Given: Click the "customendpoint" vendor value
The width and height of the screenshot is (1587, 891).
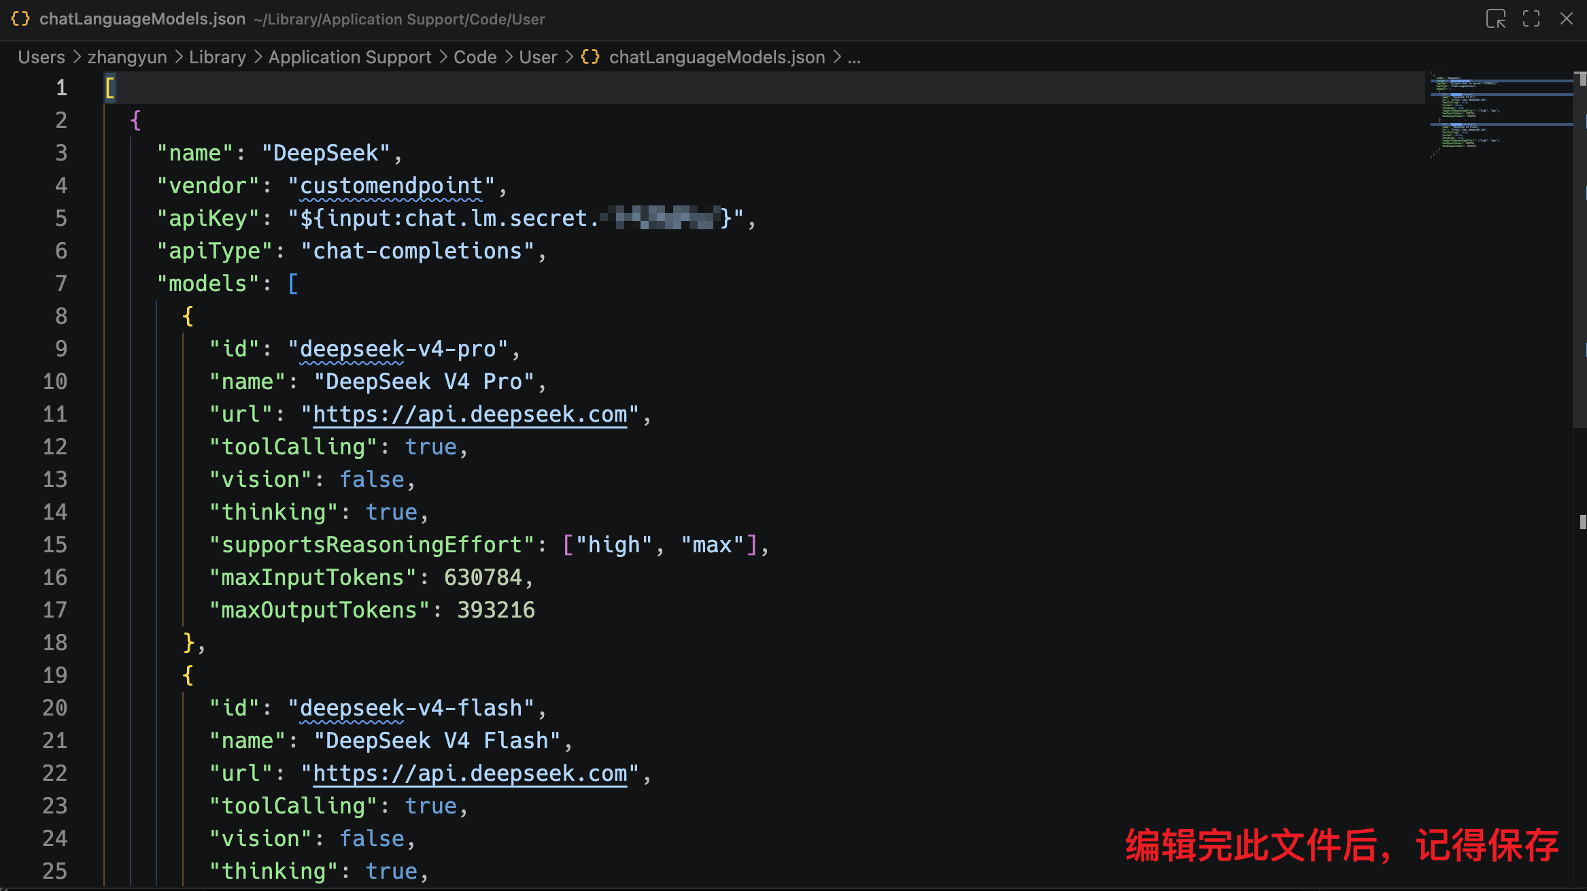Looking at the screenshot, I should pos(391,186).
